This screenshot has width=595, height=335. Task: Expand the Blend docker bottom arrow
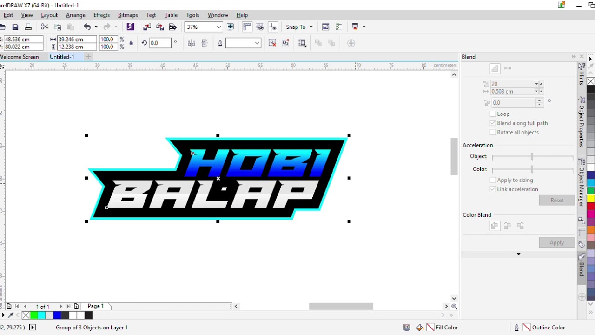(x=518, y=254)
